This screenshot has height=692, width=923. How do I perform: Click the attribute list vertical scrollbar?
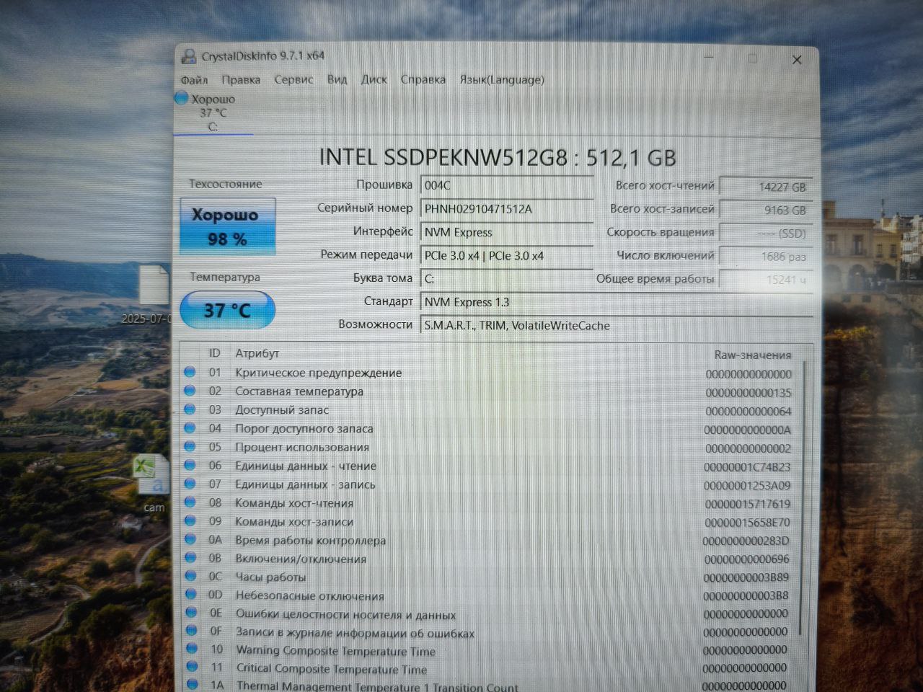pyautogui.click(x=802, y=497)
